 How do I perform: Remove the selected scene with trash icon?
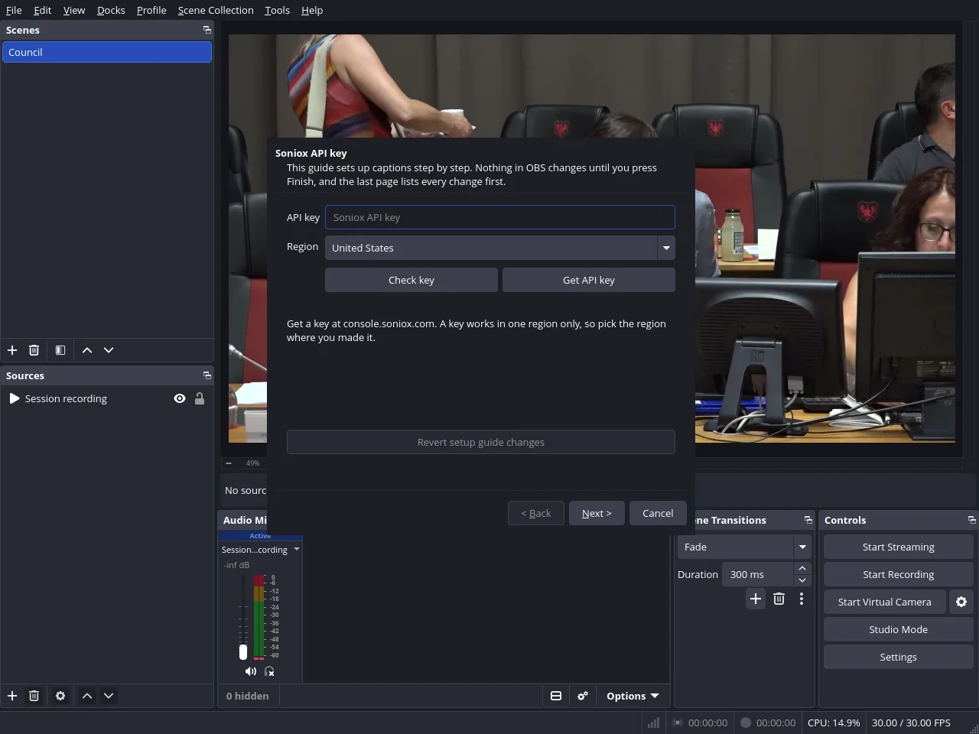(34, 350)
